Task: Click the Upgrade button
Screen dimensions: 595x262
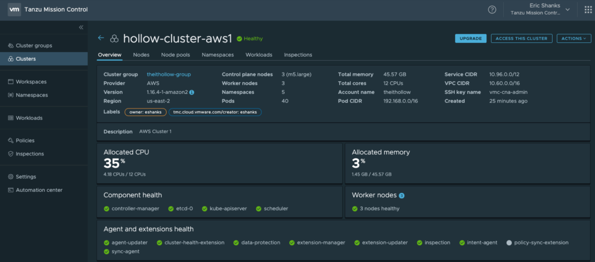Action: click(x=471, y=38)
